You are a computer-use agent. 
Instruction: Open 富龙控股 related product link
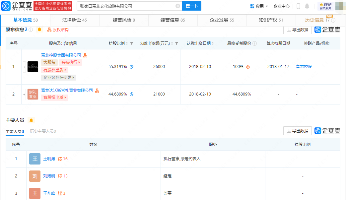click(x=304, y=67)
